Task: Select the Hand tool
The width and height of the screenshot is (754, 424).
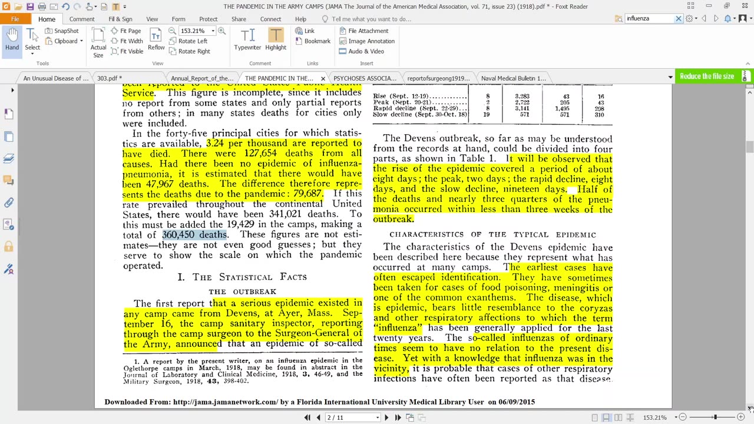Action: coord(12,41)
